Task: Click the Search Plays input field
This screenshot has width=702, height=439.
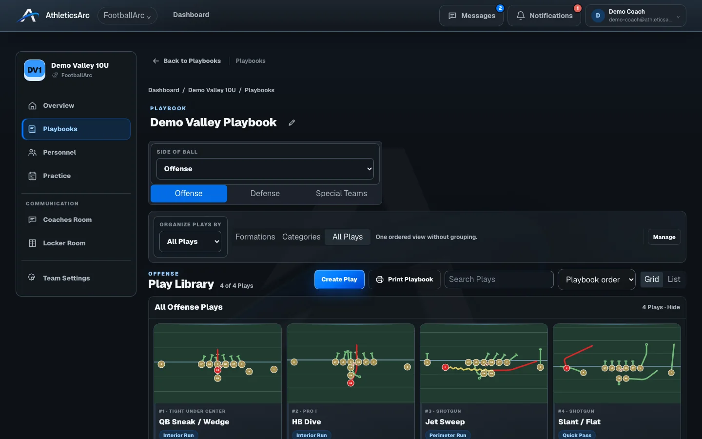Action: (x=499, y=279)
